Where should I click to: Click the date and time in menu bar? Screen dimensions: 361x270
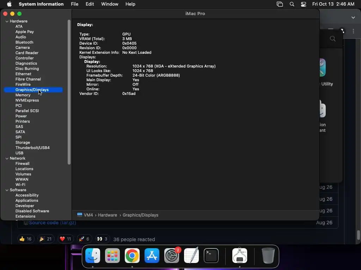[333, 4]
